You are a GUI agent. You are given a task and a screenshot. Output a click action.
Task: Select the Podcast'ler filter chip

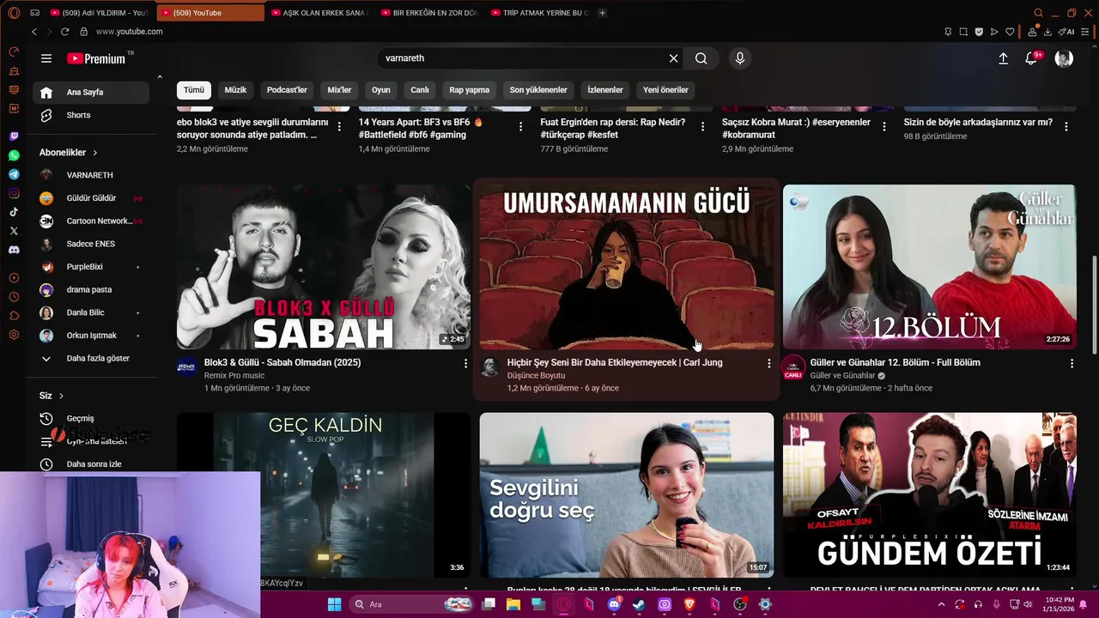[287, 90]
